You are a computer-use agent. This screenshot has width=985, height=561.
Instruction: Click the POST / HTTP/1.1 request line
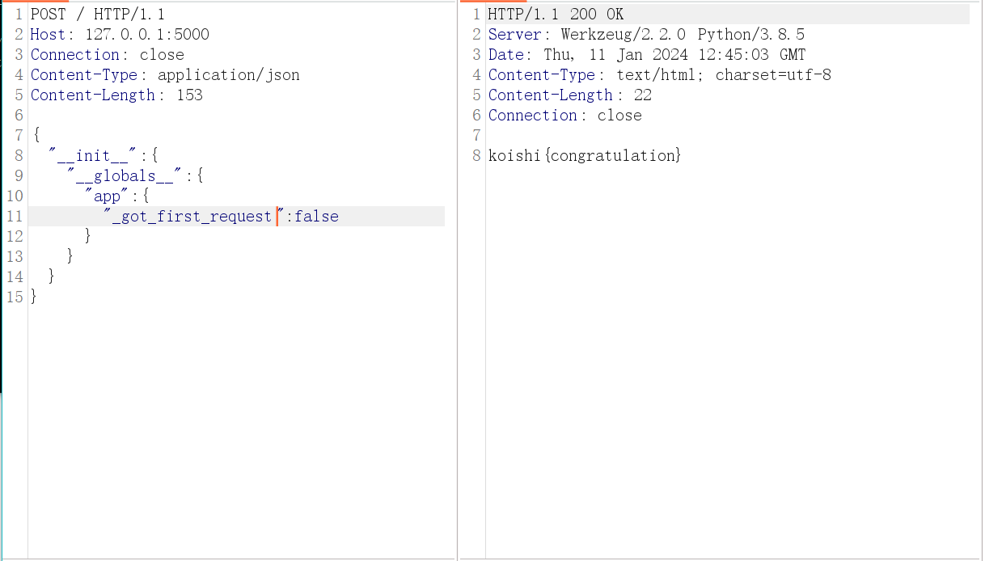[x=97, y=15]
